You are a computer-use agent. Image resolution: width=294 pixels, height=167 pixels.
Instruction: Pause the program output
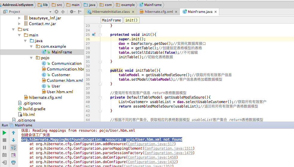pos(4,148)
